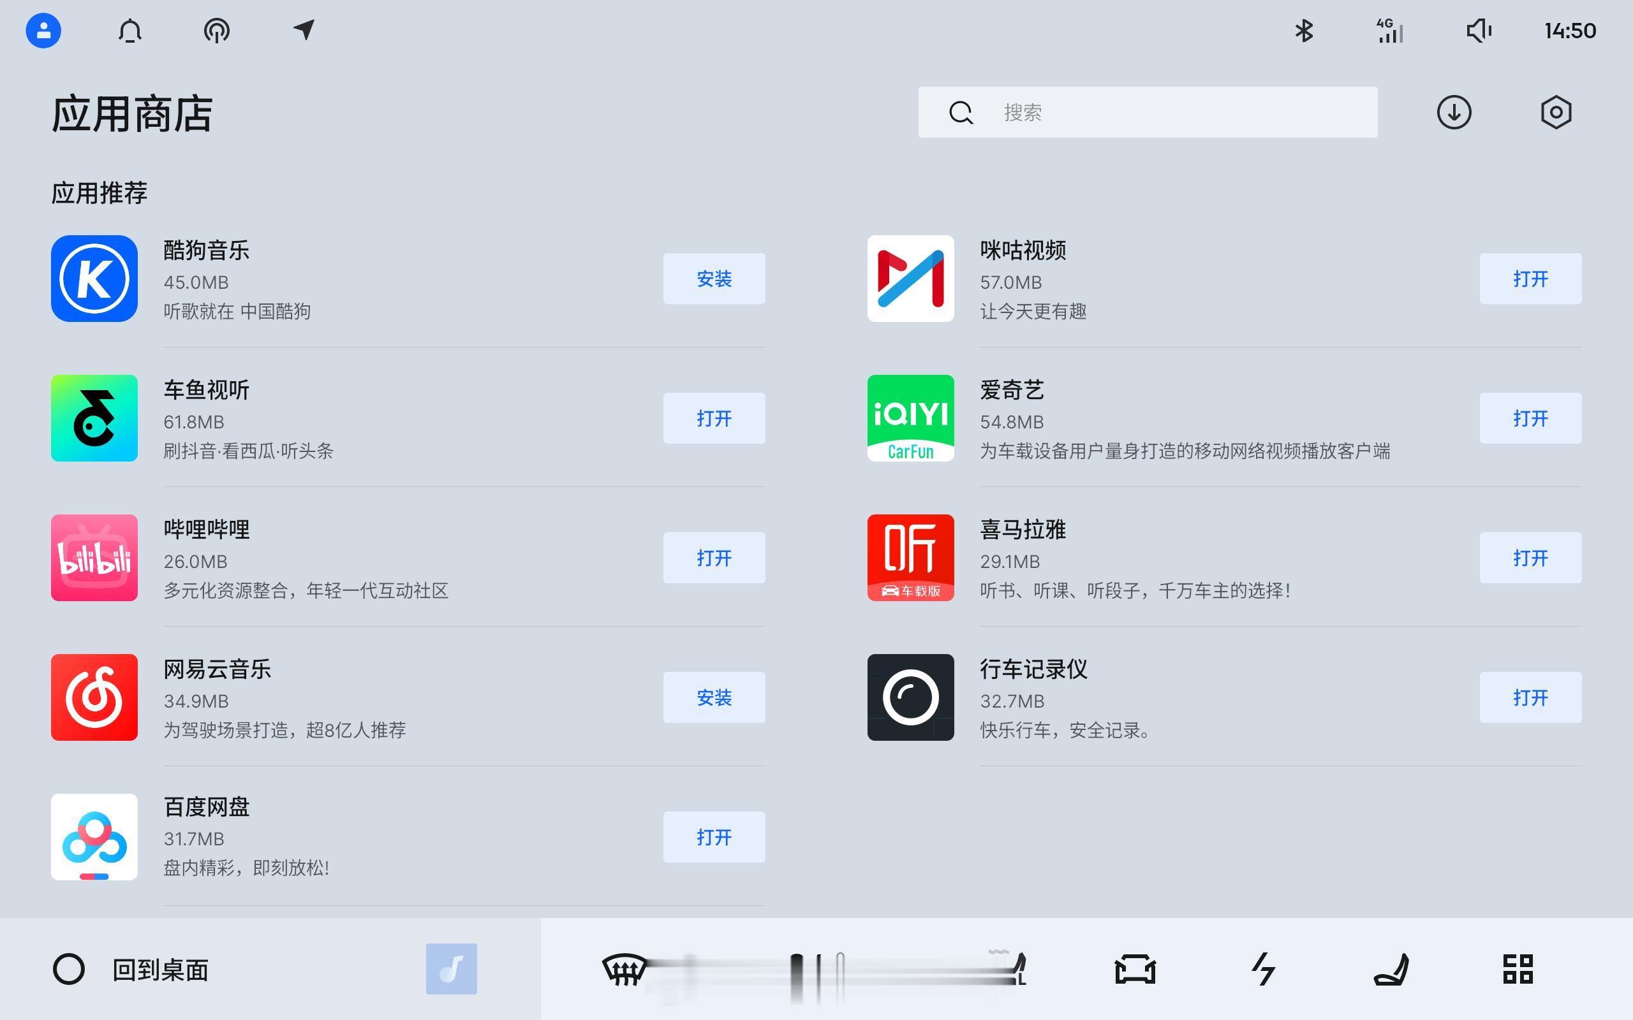Select the 网易云音乐 app title
The image size is (1633, 1020).
point(218,669)
